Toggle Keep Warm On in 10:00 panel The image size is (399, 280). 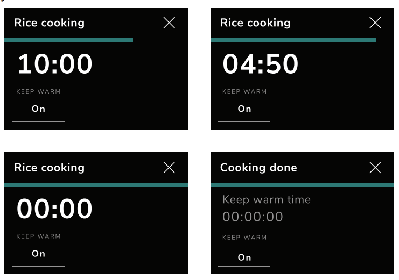[38, 109]
